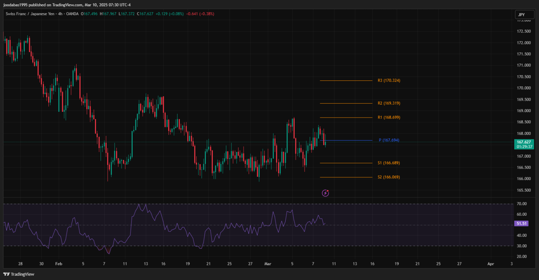Select the S2 (166.069) support label
The width and height of the screenshot is (539, 280).
pyautogui.click(x=388, y=177)
